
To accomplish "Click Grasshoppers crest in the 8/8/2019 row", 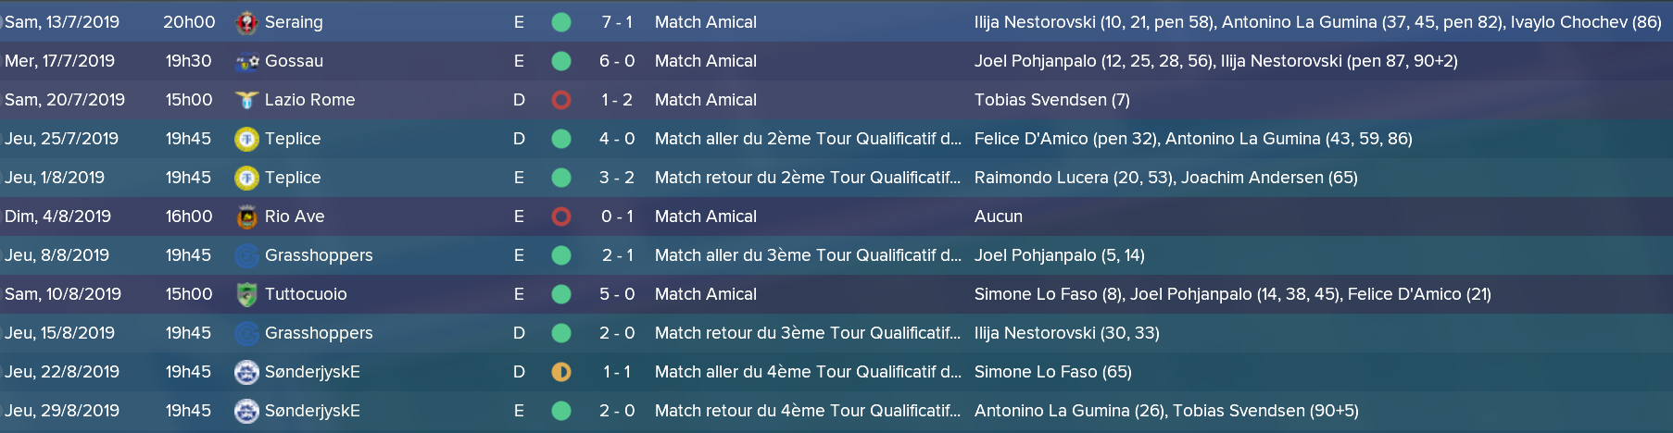I will pyautogui.click(x=246, y=255).
